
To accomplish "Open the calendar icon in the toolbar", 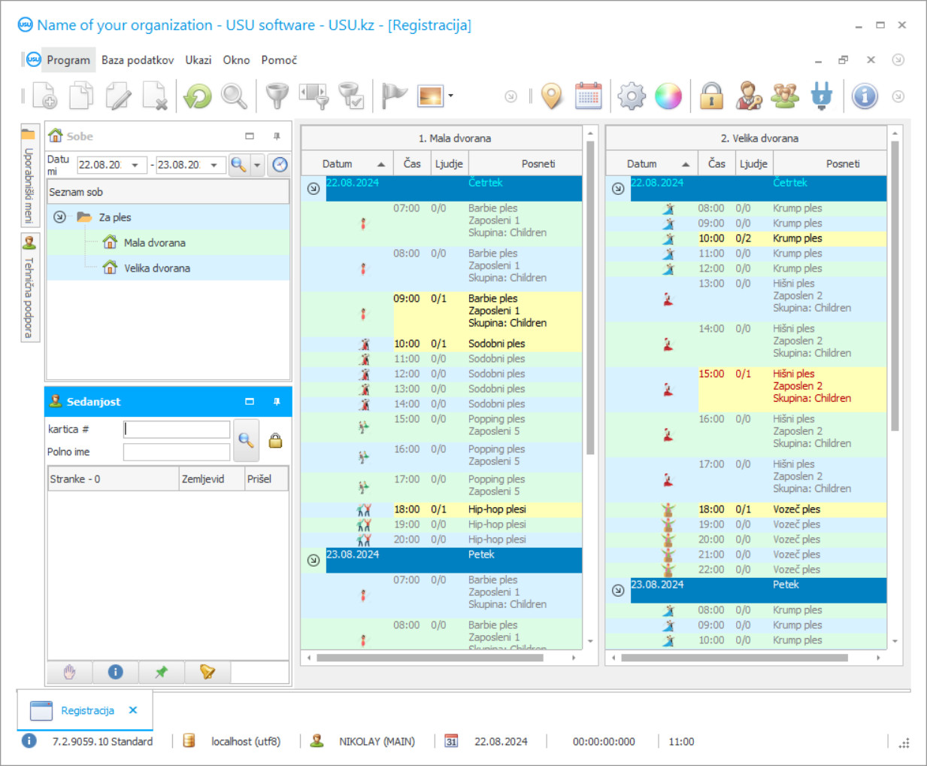I will (588, 96).
